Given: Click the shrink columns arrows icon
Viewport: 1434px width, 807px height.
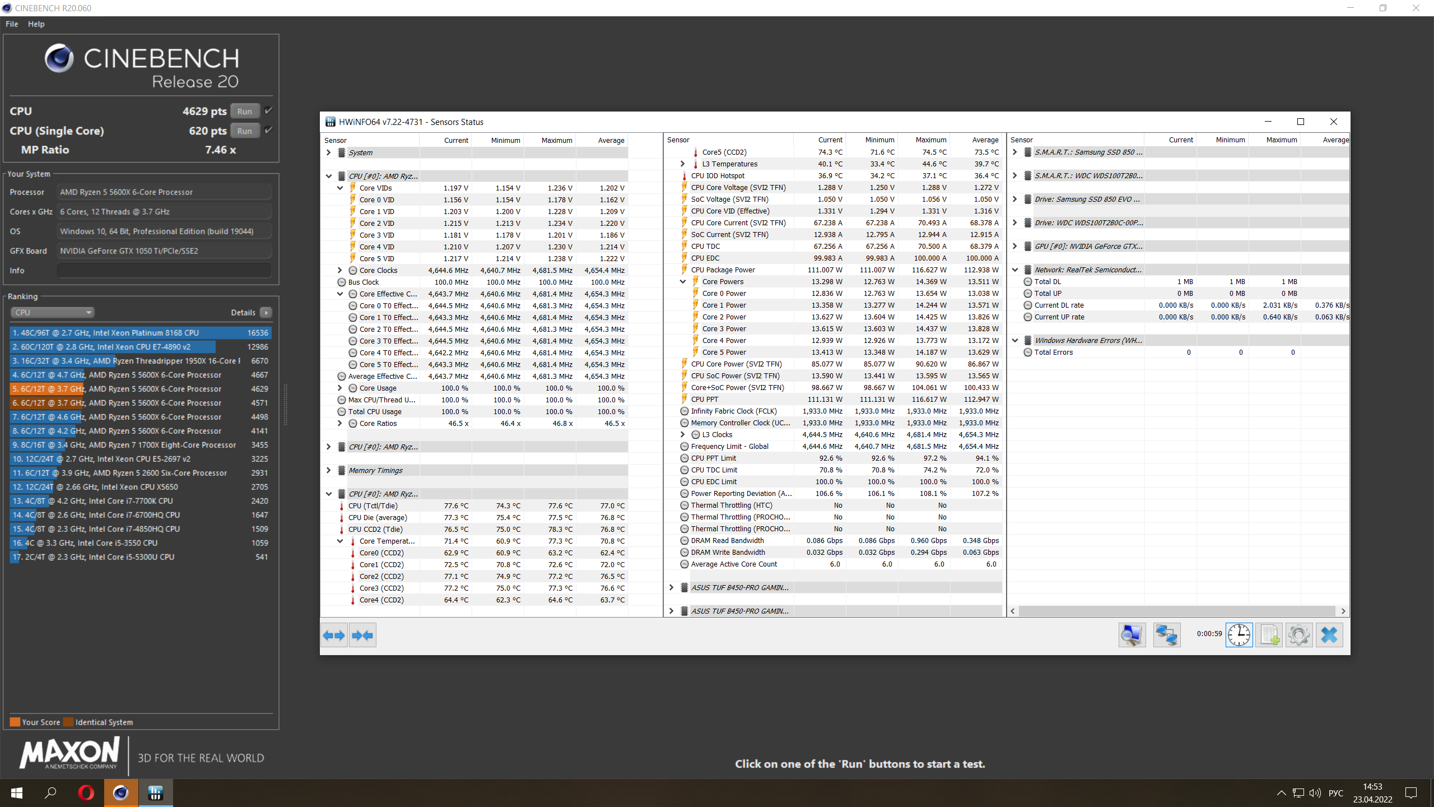Looking at the screenshot, I should click(x=362, y=635).
